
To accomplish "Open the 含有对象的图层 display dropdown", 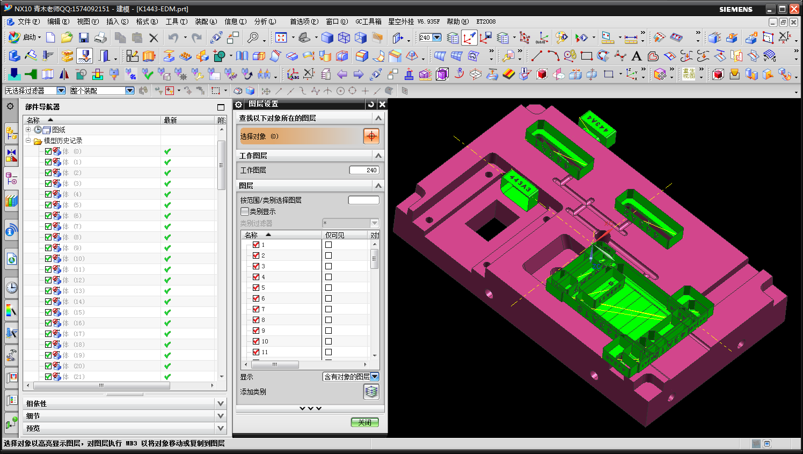I will (375, 377).
